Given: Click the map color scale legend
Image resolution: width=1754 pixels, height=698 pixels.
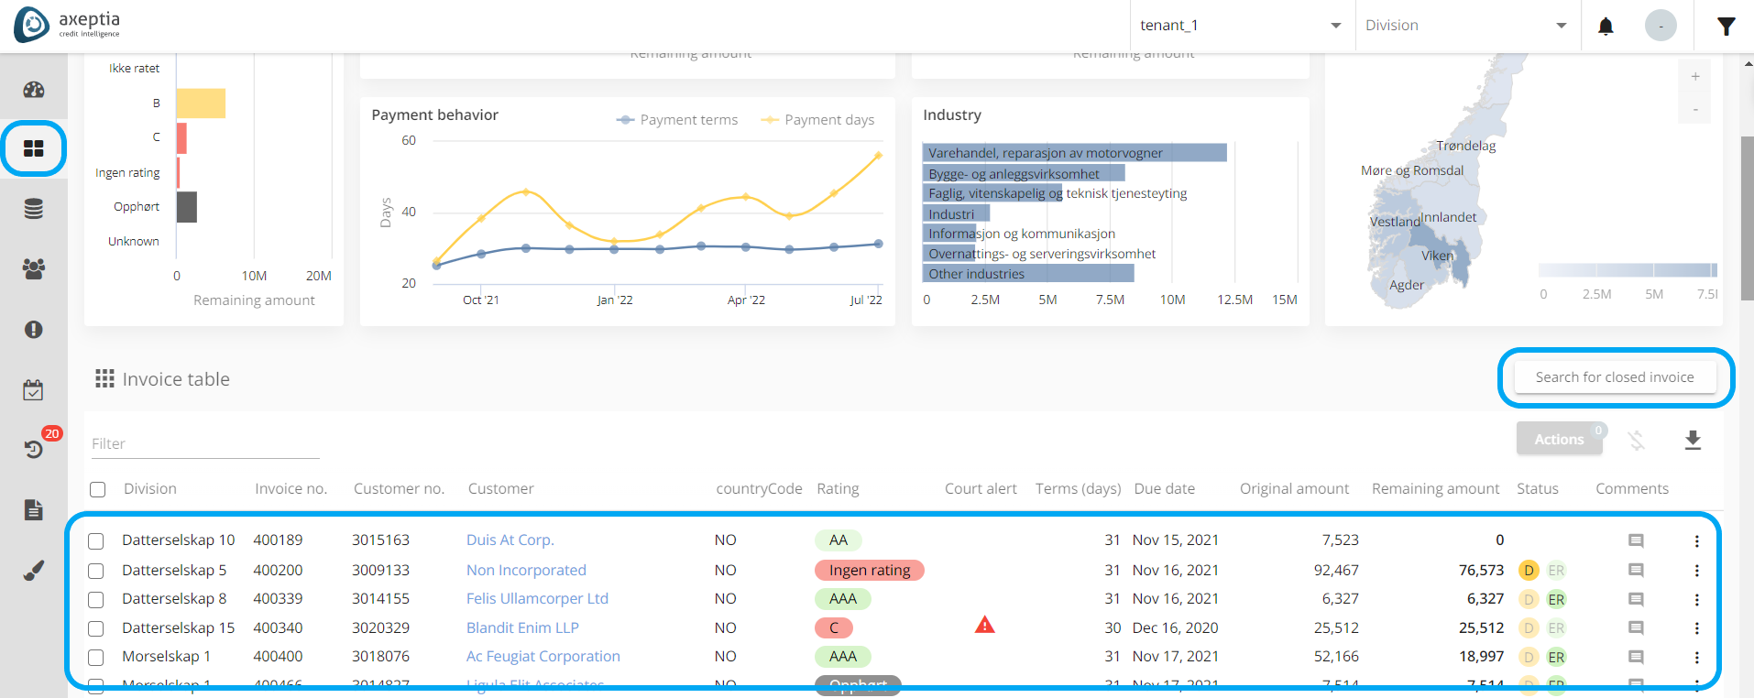Looking at the screenshot, I should pyautogui.click(x=1628, y=270).
